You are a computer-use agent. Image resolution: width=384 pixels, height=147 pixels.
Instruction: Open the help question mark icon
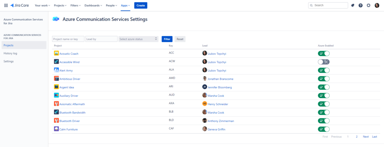(x=360, y=5)
